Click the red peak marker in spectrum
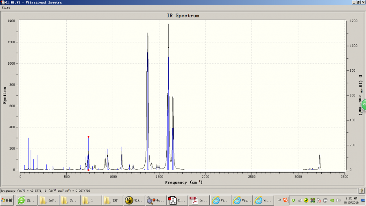 (x=89, y=137)
